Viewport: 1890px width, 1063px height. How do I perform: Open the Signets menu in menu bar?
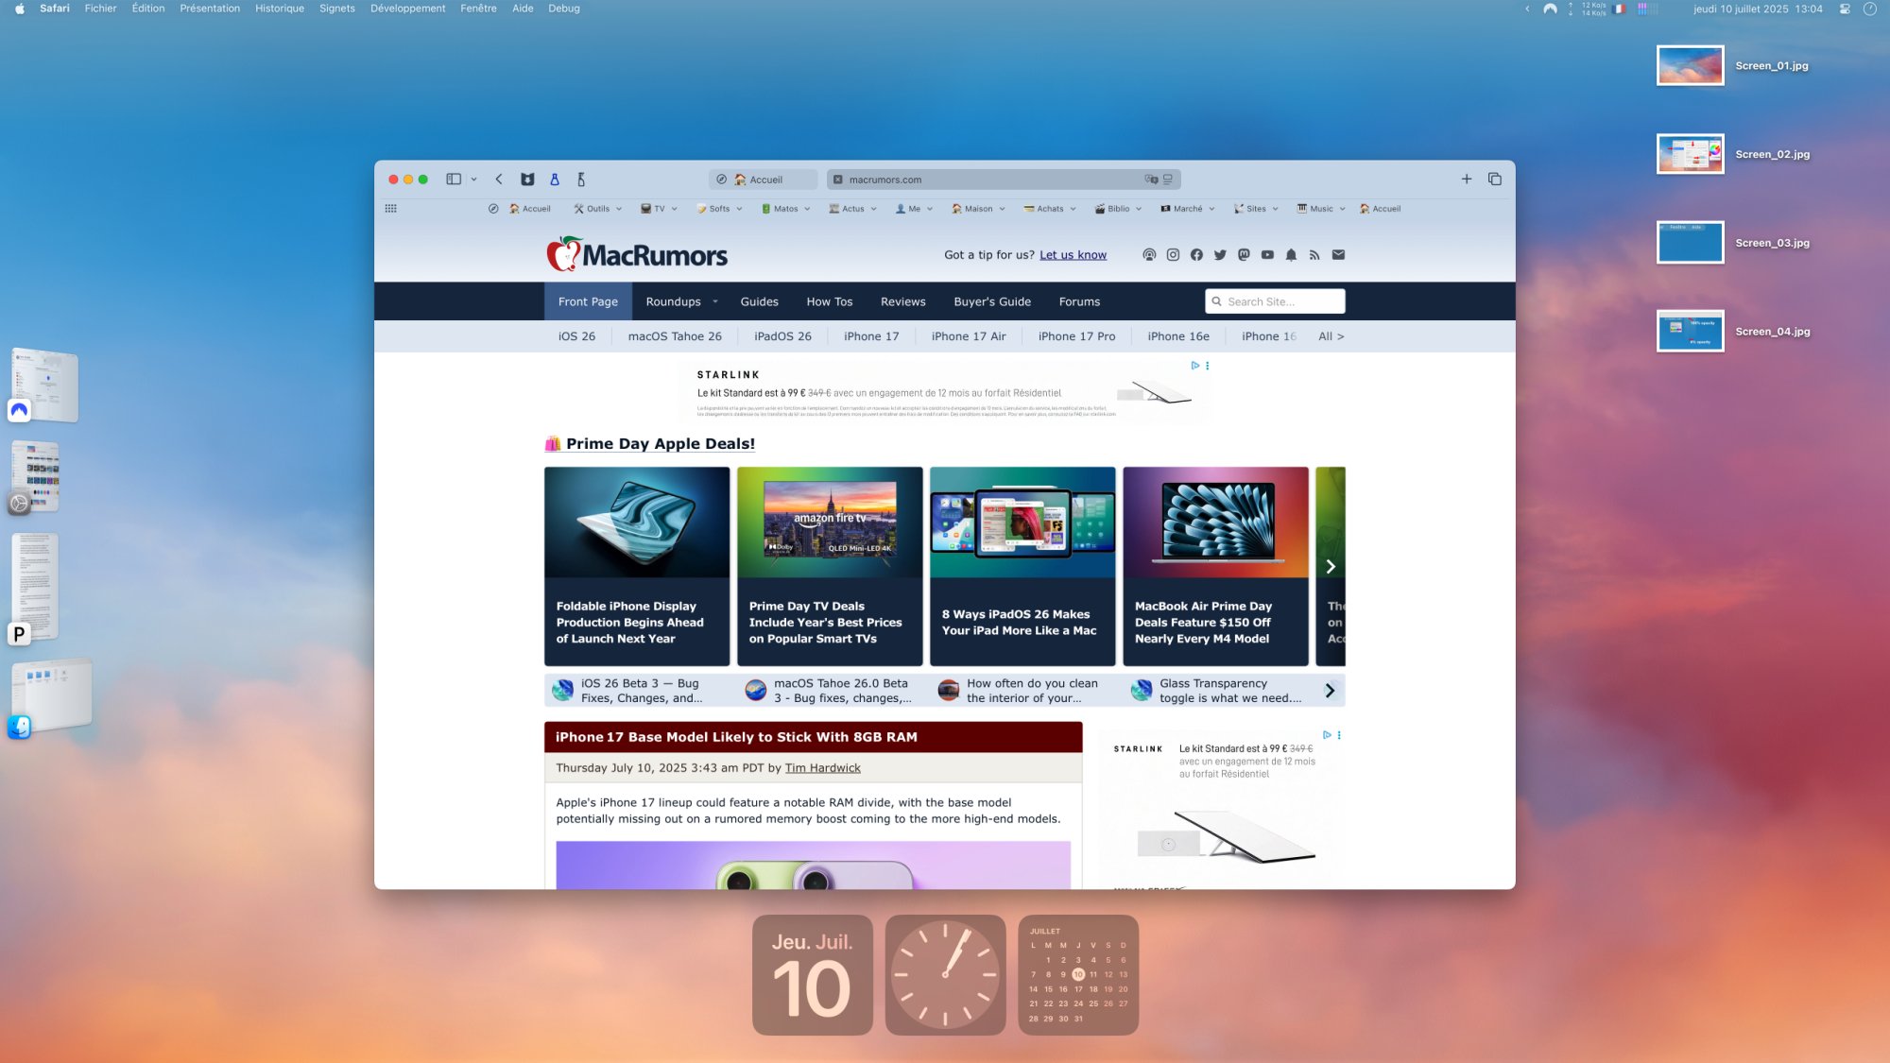(x=337, y=9)
